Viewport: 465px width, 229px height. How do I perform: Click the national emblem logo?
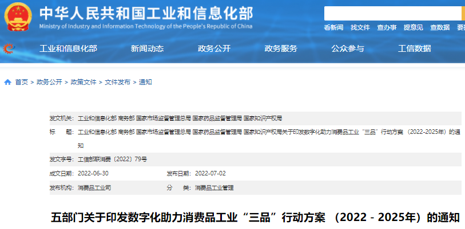(x=18, y=17)
